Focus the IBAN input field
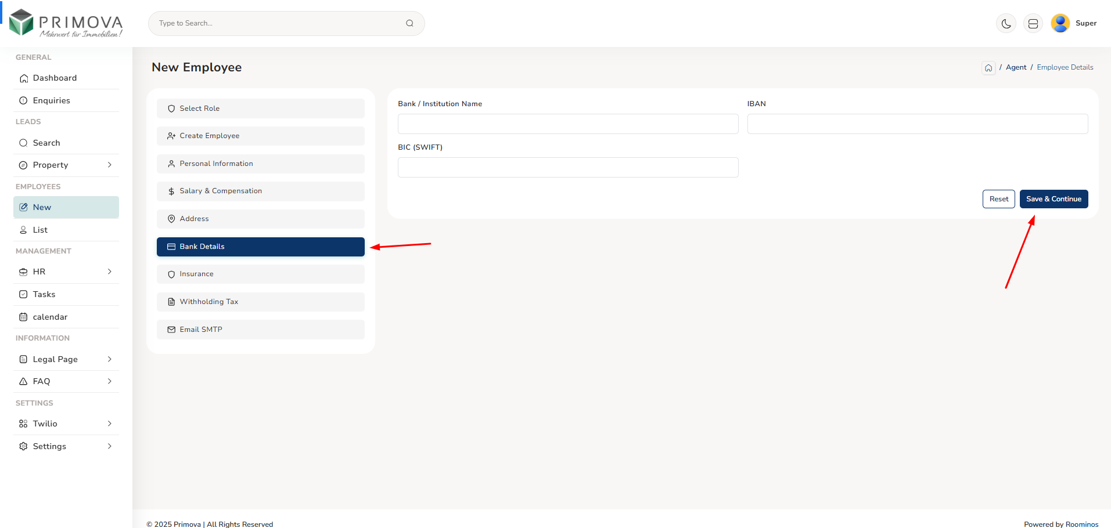 [917, 124]
